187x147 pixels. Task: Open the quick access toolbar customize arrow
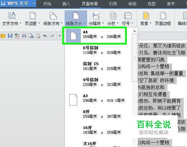[59, 36]
